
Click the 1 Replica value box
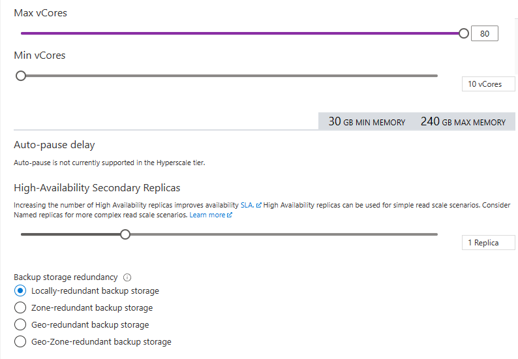point(488,243)
